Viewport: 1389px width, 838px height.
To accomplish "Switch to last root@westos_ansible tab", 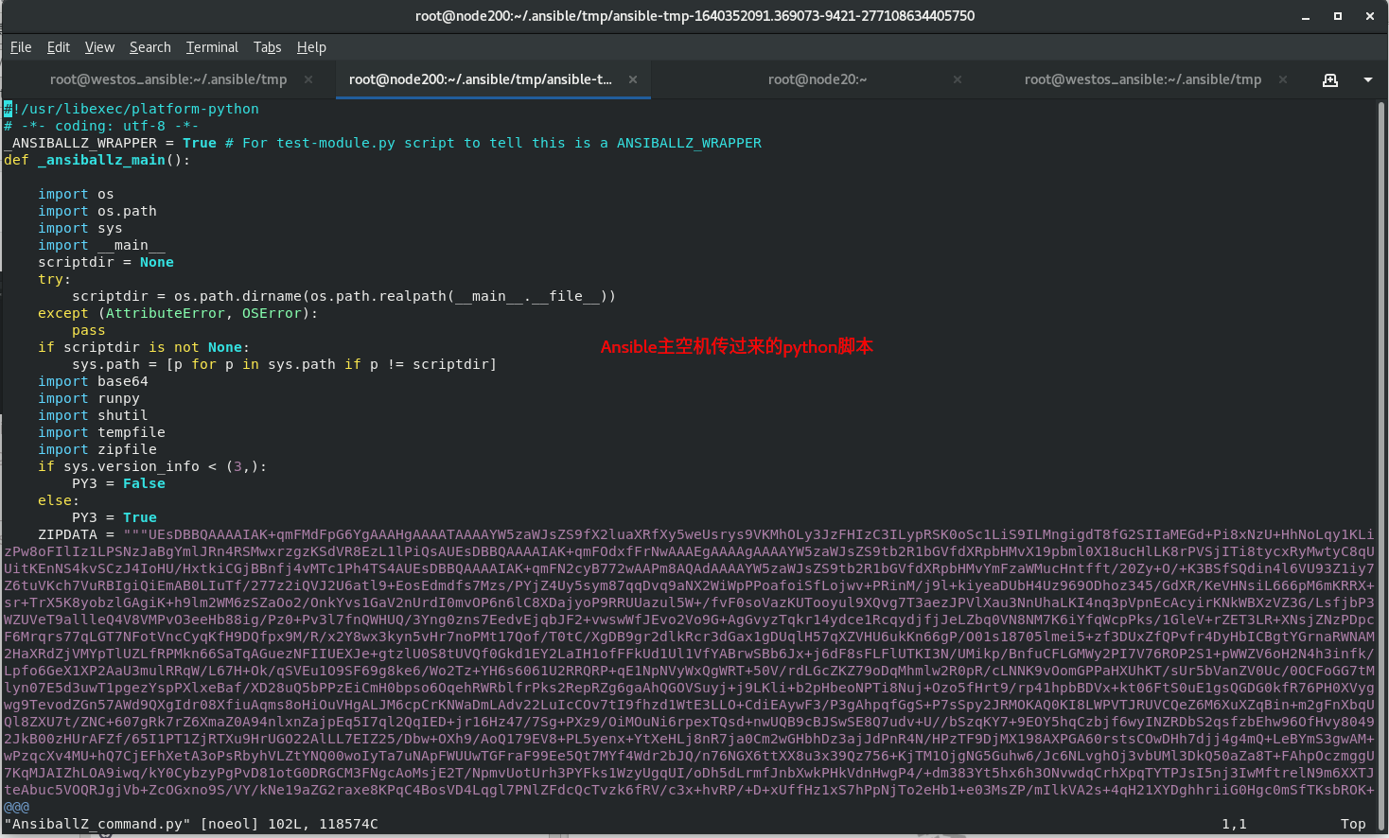I will pyautogui.click(x=1143, y=79).
